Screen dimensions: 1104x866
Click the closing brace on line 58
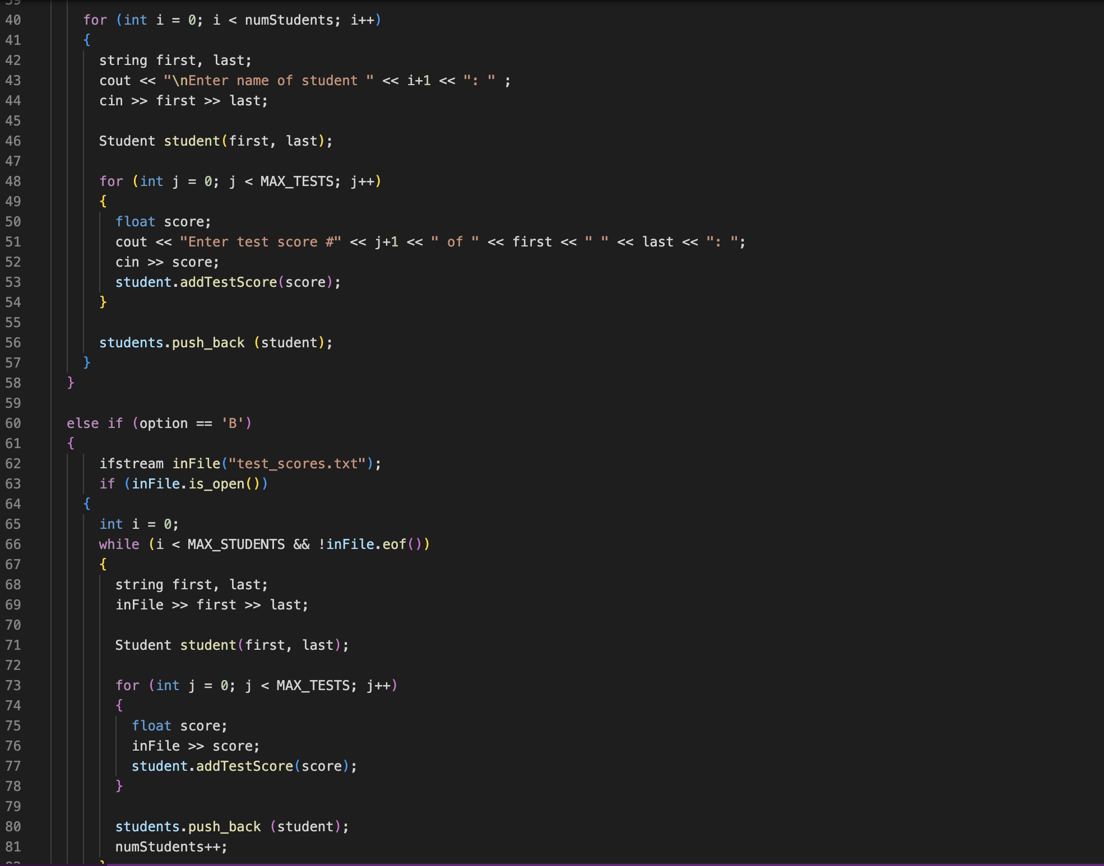tap(69, 383)
